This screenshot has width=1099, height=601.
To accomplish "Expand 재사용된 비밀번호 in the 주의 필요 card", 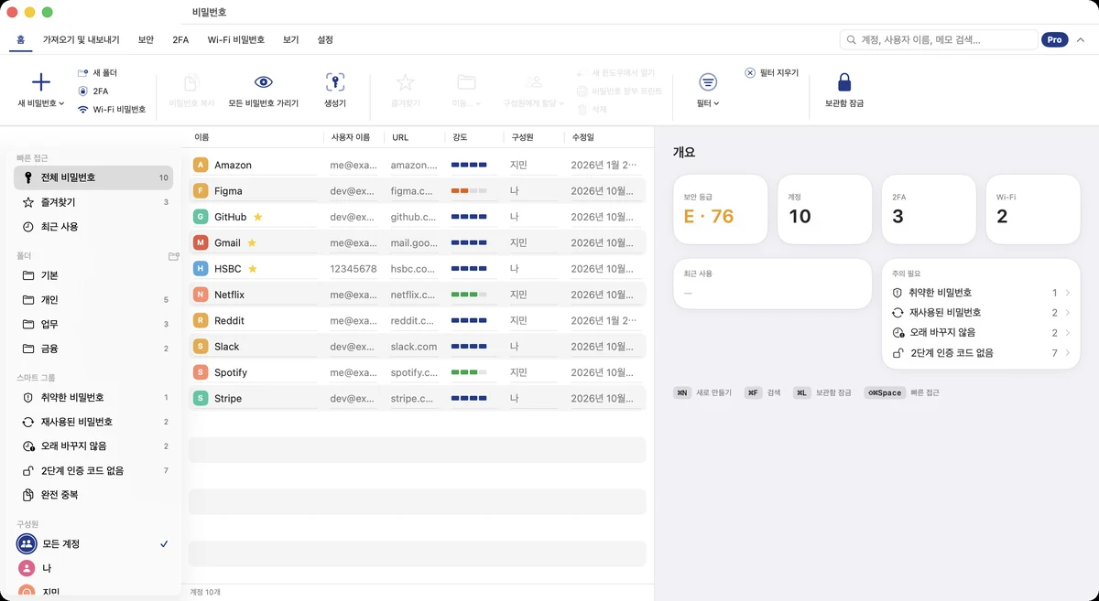I will [980, 313].
